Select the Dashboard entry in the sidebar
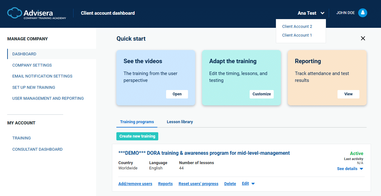The height and width of the screenshot is (196, 381). point(24,54)
